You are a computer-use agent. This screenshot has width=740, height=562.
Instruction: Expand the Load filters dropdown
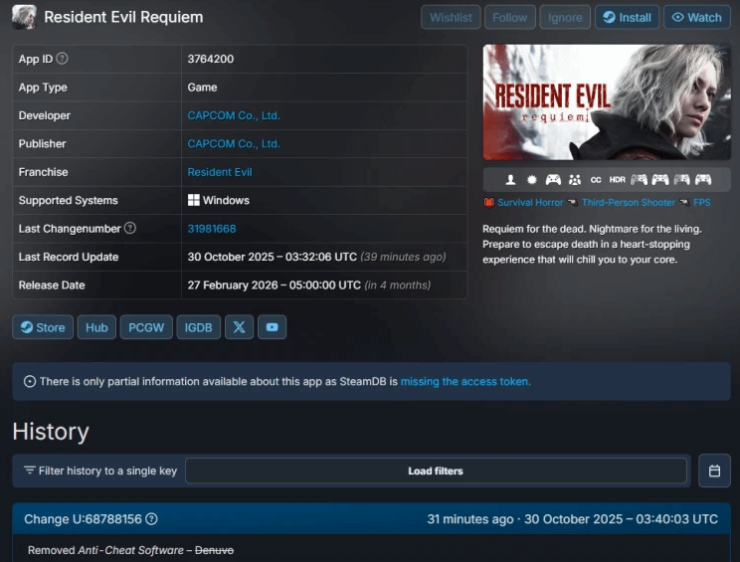click(x=436, y=470)
